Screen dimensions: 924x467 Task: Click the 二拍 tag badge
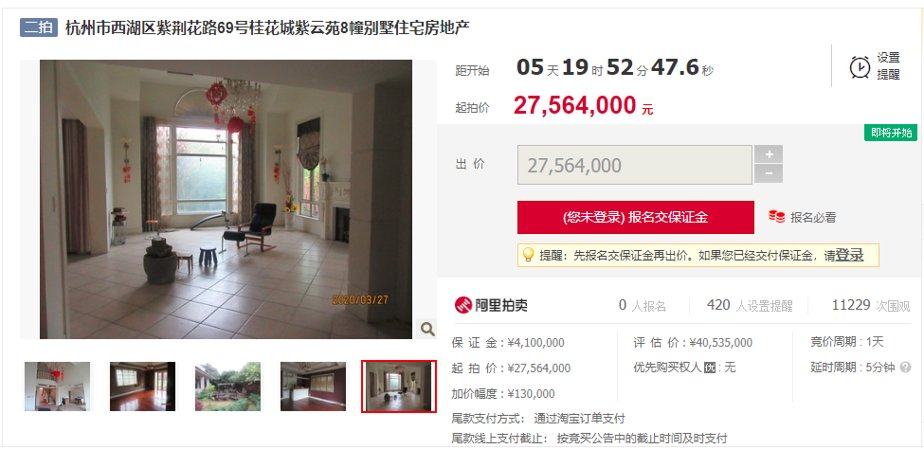pyautogui.click(x=39, y=27)
